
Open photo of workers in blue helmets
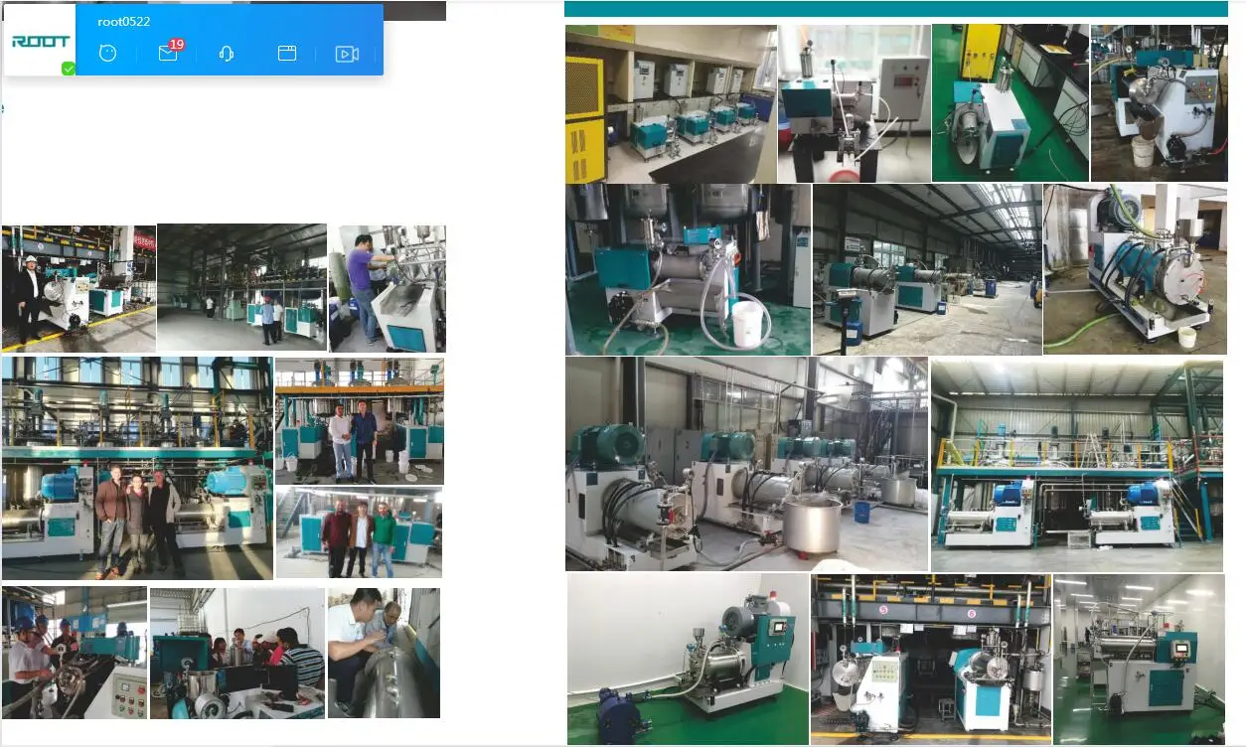point(75,653)
